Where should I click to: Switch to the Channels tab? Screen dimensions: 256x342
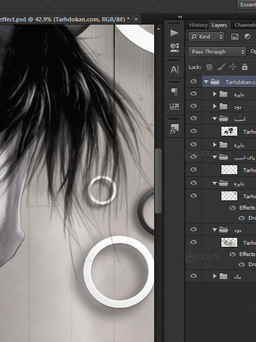pyautogui.click(x=245, y=25)
